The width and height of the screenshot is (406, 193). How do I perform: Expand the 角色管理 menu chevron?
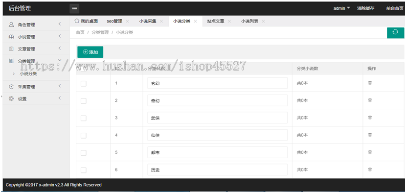click(x=60, y=24)
